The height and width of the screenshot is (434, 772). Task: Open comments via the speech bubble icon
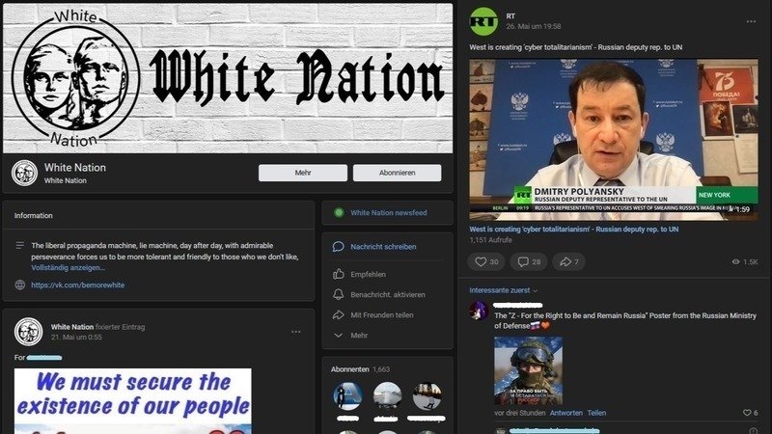[523, 261]
